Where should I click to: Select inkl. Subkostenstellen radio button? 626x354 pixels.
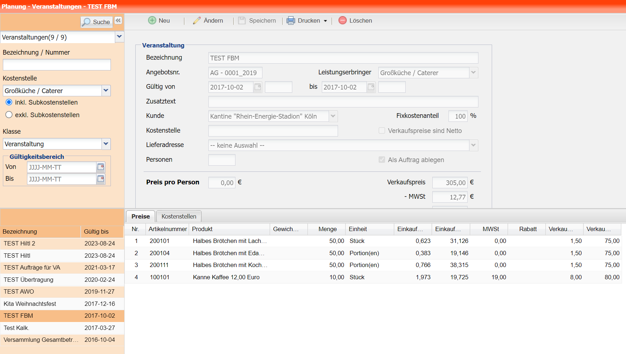coord(9,102)
